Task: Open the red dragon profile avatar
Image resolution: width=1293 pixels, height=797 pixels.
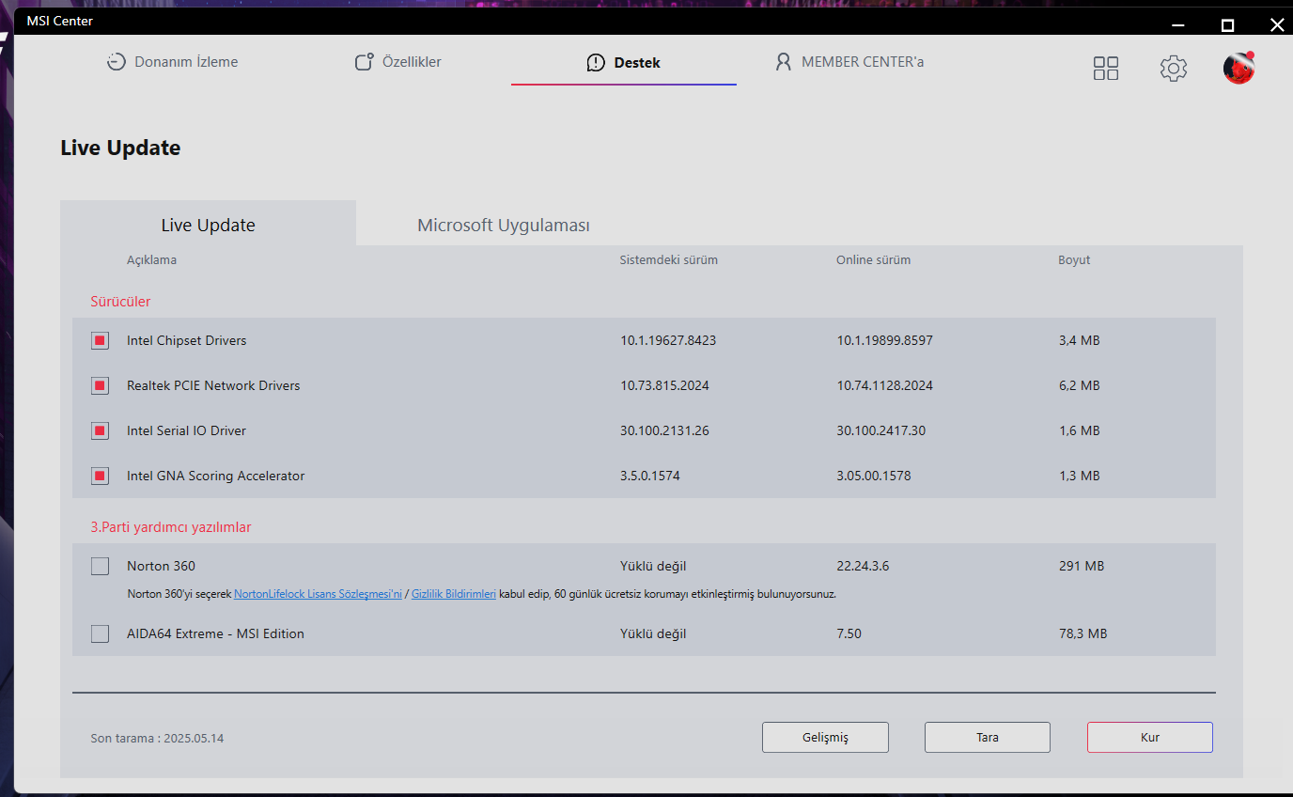Action: pos(1239,68)
